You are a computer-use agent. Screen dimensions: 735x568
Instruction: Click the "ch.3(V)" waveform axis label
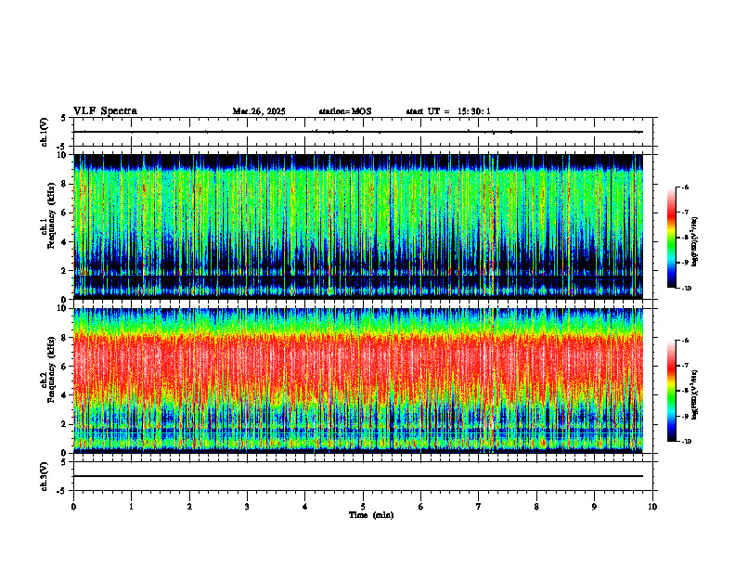point(45,477)
